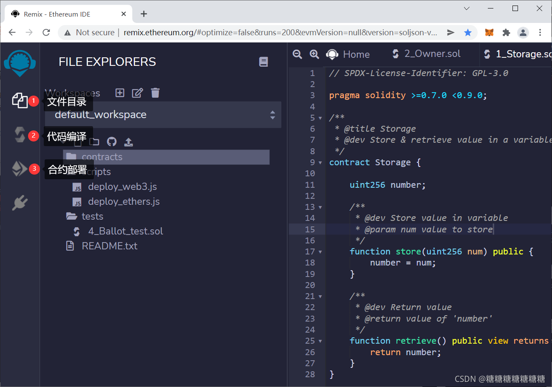Image resolution: width=552 pixels, height=387 pixels.
Task: Open the browser extensions puzzle icon
Action: (x=506, y=32)
